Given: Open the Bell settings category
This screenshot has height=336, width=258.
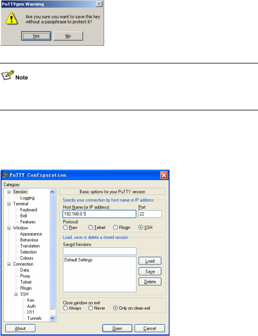Looking at the screenshot, I should coord(23,216).
